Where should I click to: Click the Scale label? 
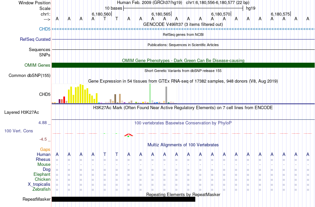[45, 8]
